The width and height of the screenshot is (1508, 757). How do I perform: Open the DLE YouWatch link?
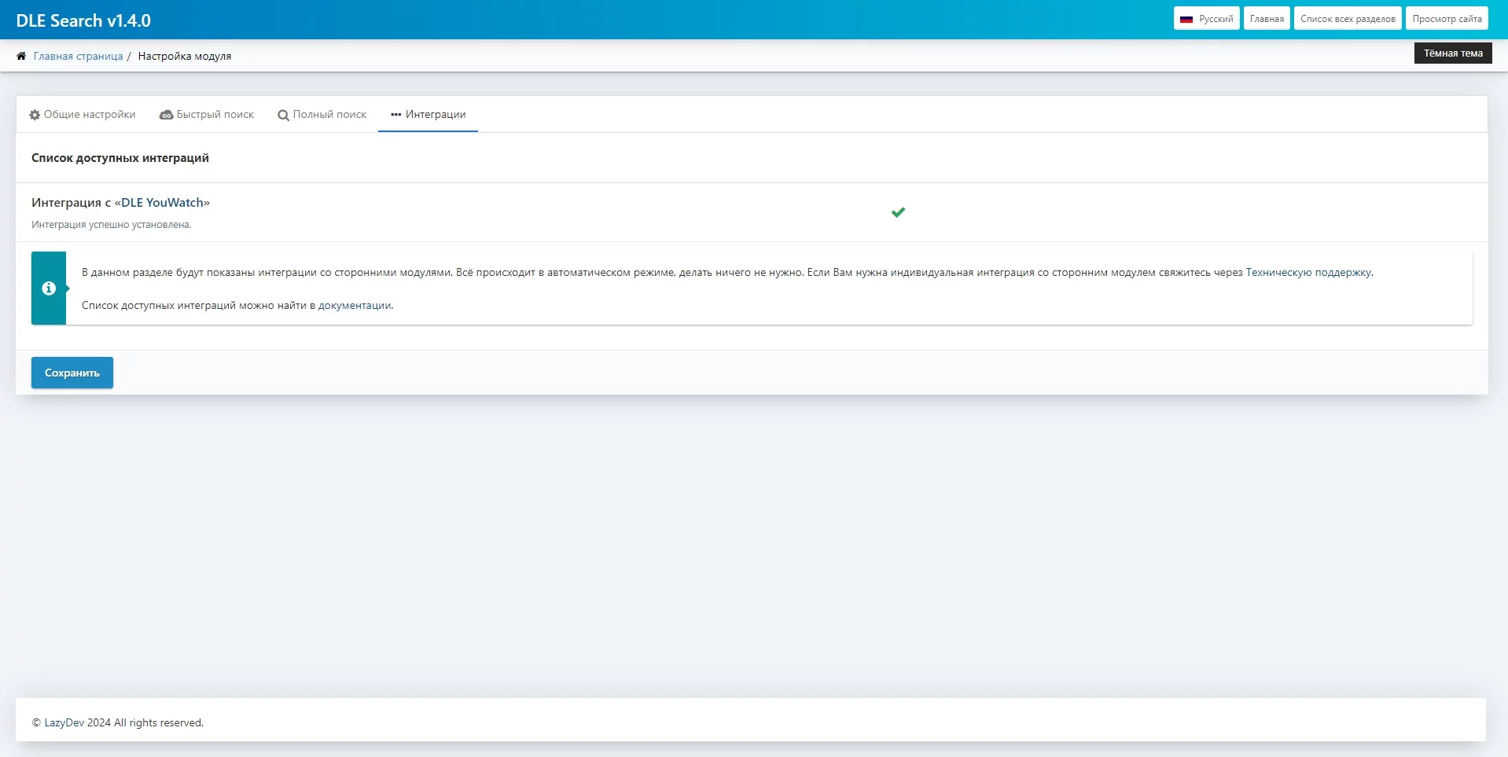[x=162, y=203]
